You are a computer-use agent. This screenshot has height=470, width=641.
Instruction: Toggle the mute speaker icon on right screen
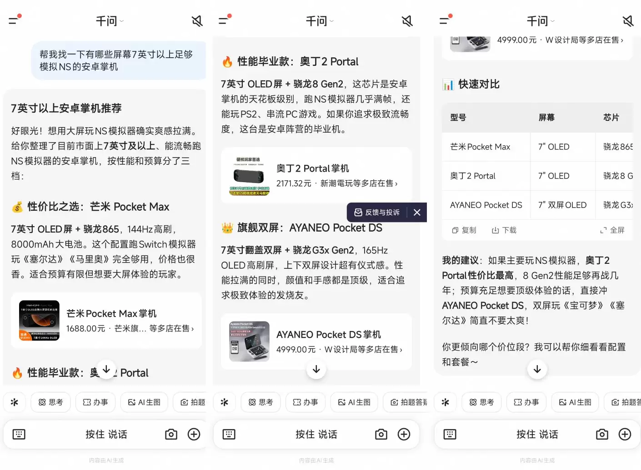[x=628, y=21]
